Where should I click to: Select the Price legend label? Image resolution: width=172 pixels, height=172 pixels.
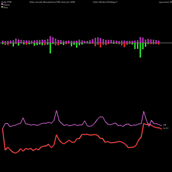pyautogui.click(x=6, y=8)
